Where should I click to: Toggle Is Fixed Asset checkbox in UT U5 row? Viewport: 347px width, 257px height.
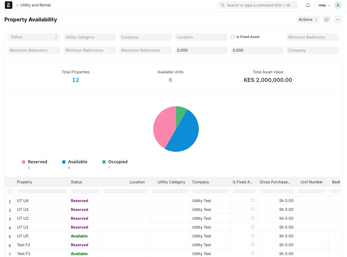(x=253, y=236)
